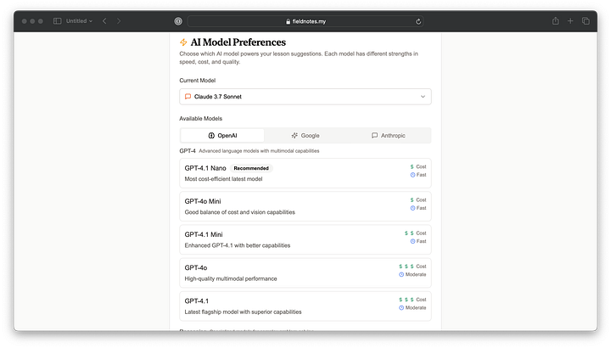Click the 'GPT-4' group heading
Viewport: 611px width, 348px height.
click(188, 151)
